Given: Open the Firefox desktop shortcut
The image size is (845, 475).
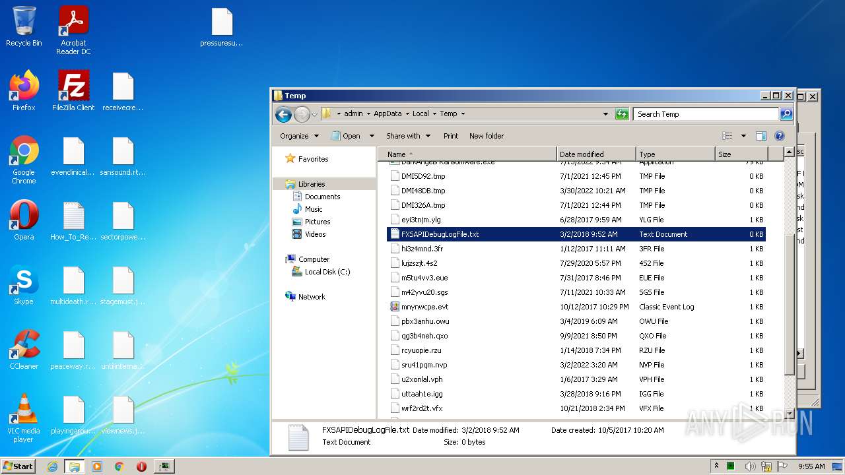Looking at the screenshot, I should click(24, 91).
